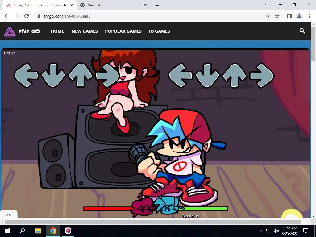Screen dimensions: 316x237
Task: Open the taskbar clock and date
Action: 289,231
